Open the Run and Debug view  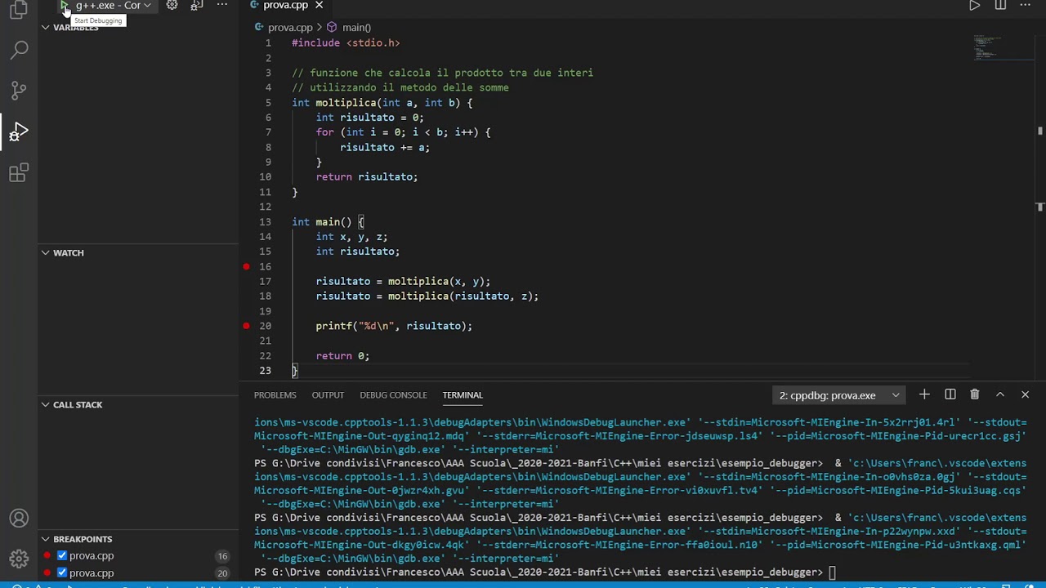click(x=19, y=131)
